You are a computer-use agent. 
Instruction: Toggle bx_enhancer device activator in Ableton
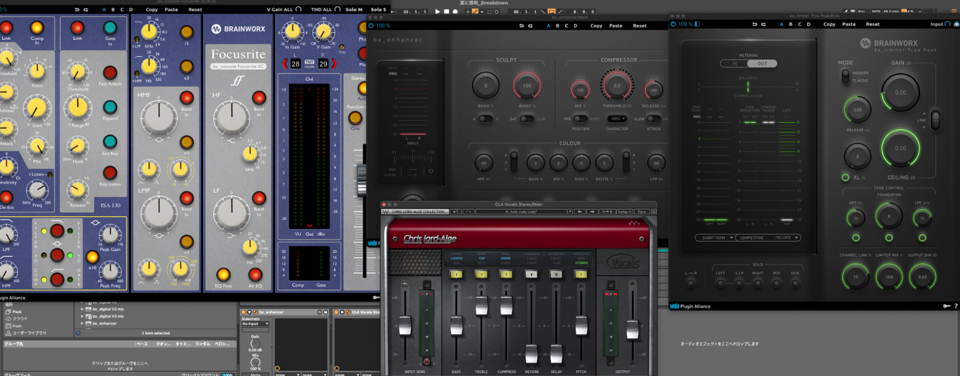243,312
